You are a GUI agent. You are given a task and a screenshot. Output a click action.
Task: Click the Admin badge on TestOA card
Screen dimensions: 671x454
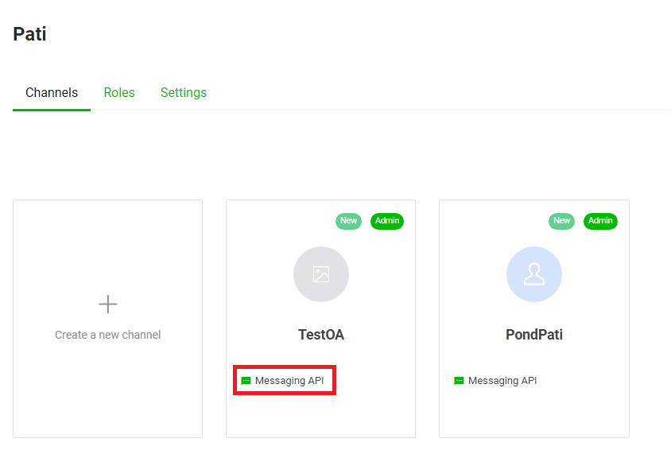[387, 221]
